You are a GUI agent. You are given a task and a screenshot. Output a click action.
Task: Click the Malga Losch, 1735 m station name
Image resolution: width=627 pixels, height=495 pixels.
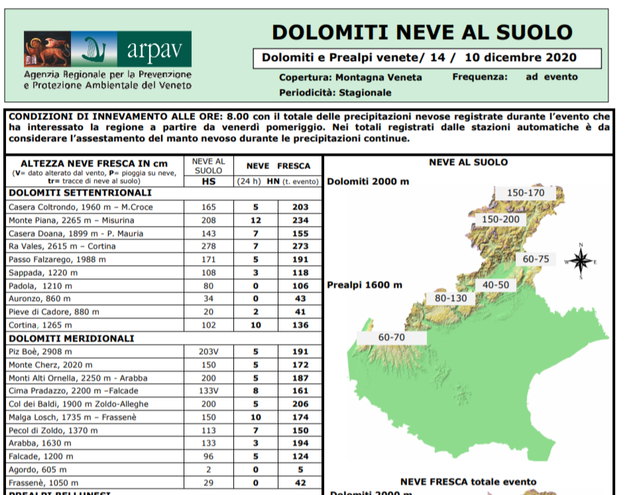(x=72, y=417)
